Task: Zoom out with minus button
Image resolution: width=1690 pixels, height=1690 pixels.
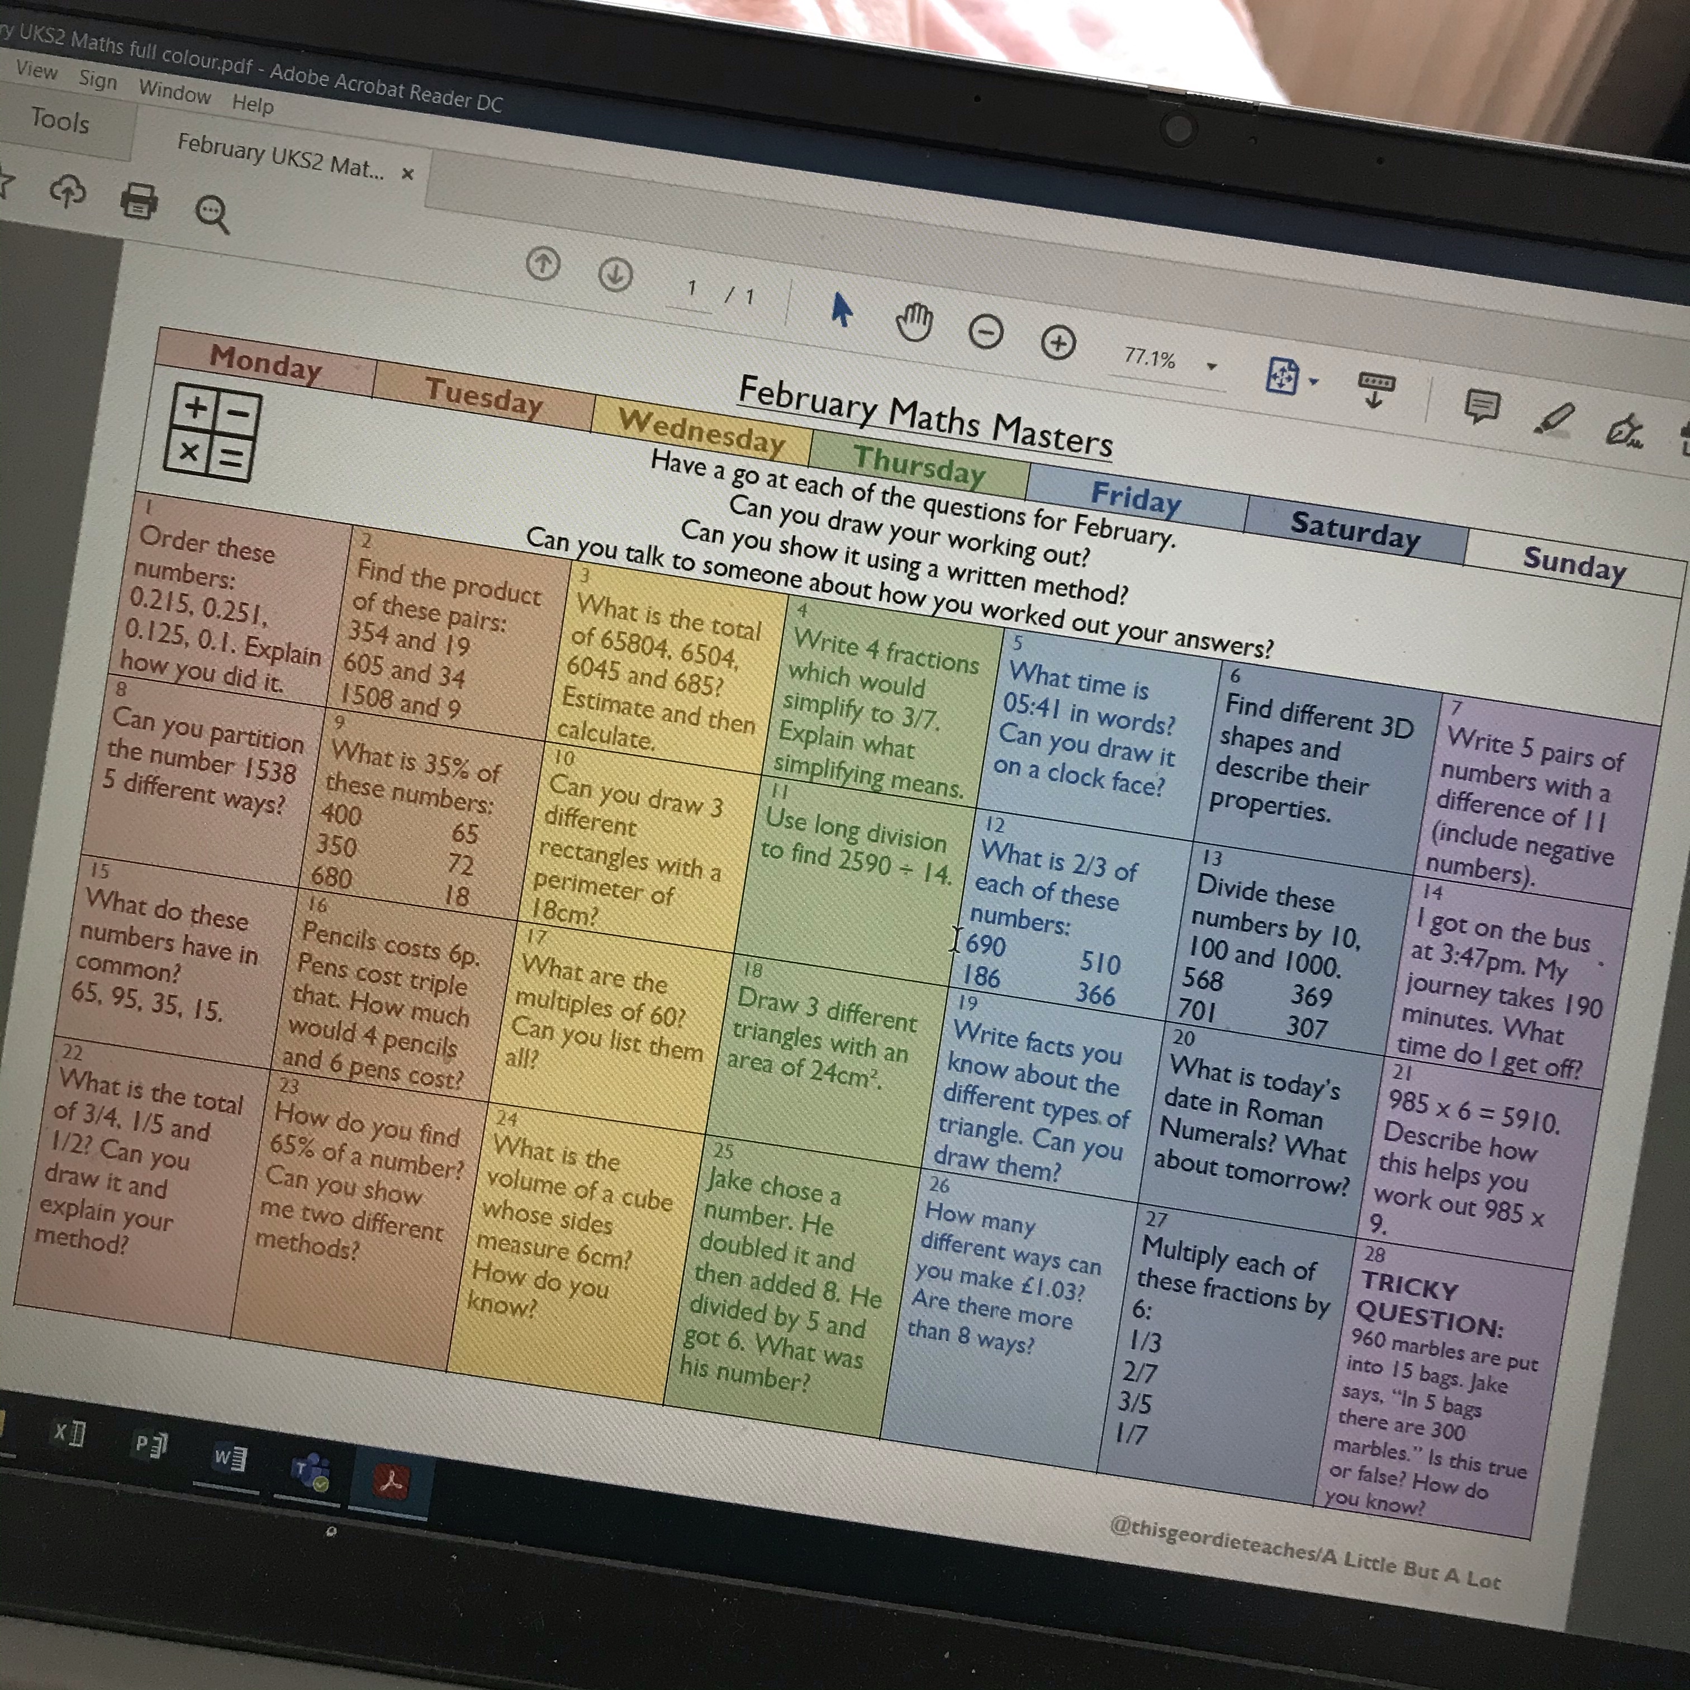Action: coord(986,333)
